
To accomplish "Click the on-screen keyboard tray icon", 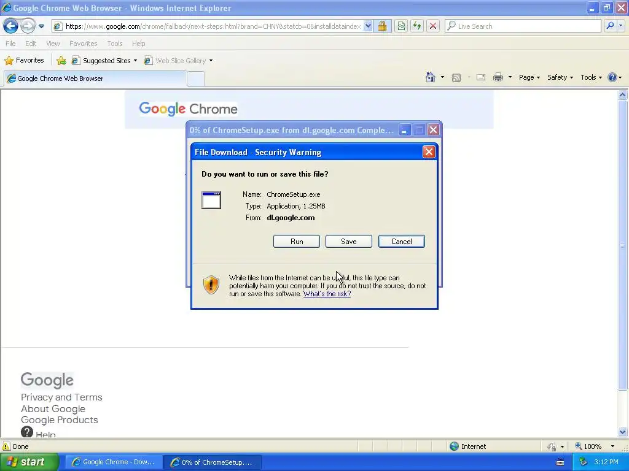I will (560, 462).
